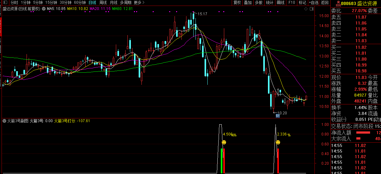Click the 叠加 overlay button
Screen dimensions: 381x174
click(248, 2)
